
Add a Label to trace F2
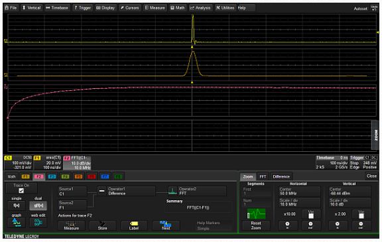coord(134,225)
